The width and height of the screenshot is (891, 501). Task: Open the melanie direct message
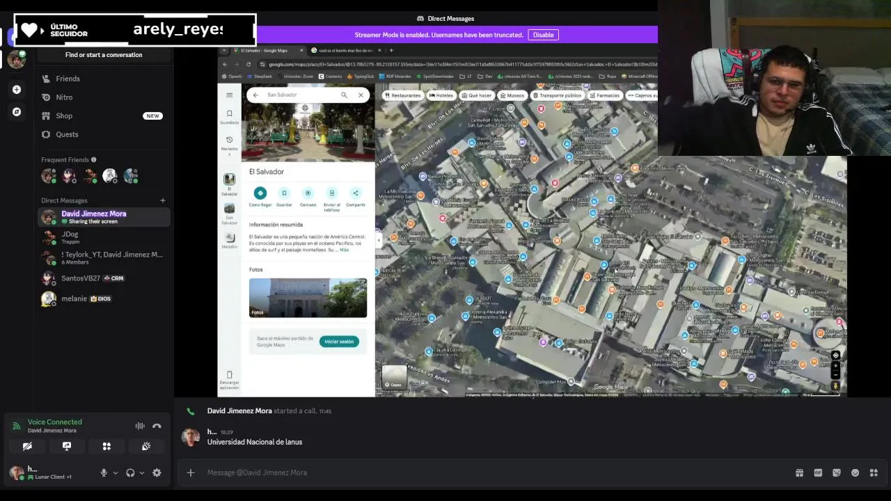click(104, 299)
